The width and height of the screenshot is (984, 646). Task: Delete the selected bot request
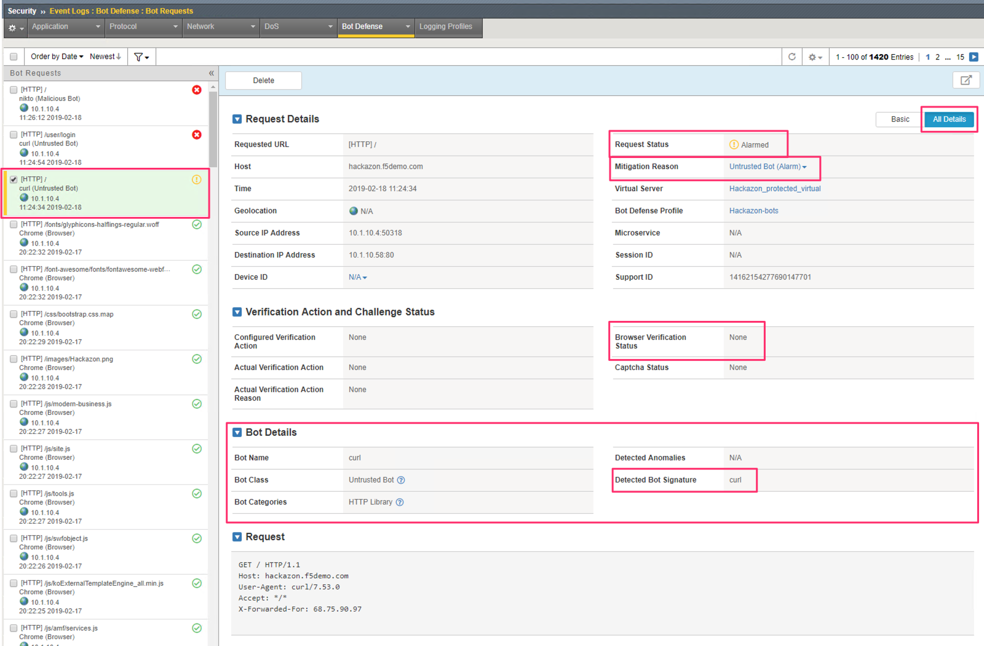tap(263, 81)
